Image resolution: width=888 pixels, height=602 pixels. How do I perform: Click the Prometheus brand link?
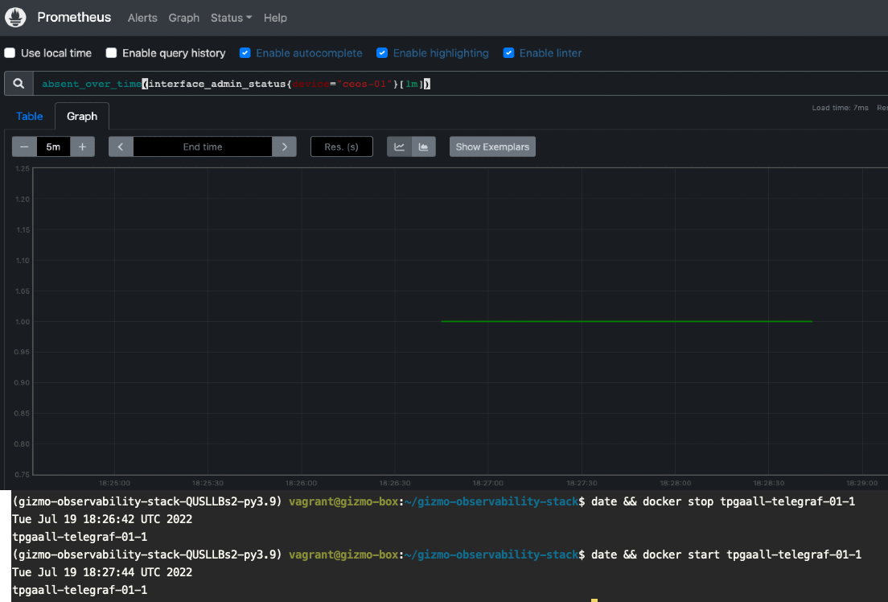tap(74, 18)
